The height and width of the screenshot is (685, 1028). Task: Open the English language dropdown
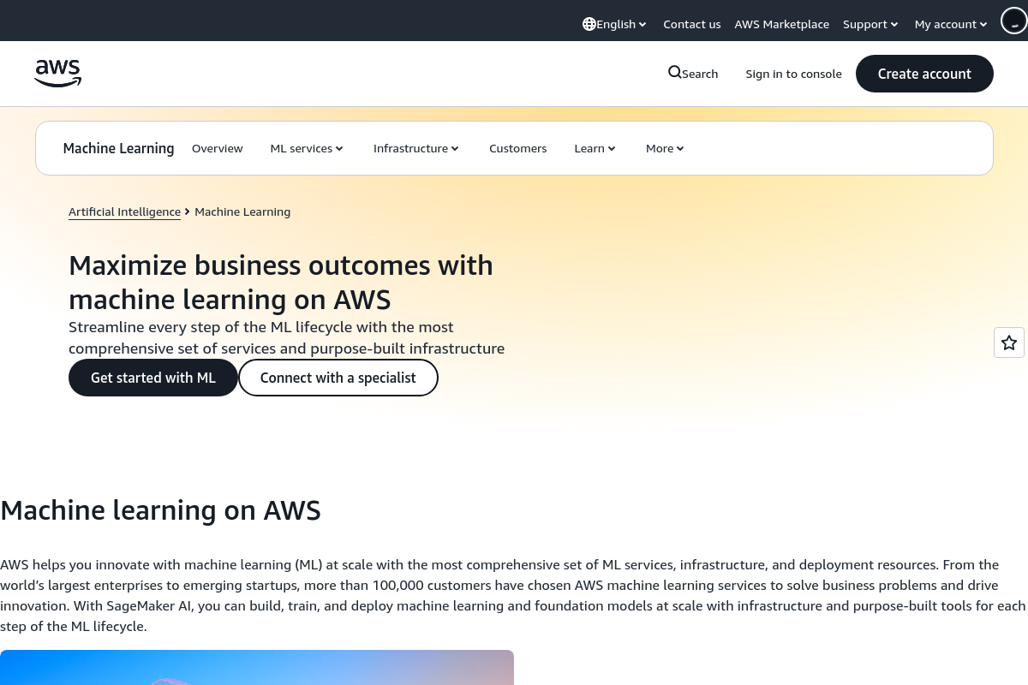(614, 24)
